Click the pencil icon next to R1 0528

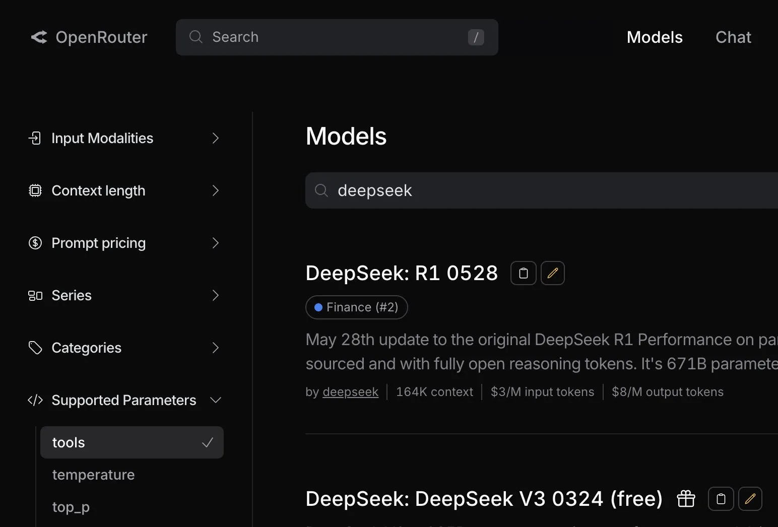552,273
